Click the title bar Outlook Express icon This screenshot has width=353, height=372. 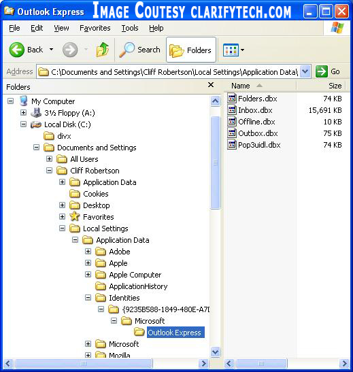(9, 11)
